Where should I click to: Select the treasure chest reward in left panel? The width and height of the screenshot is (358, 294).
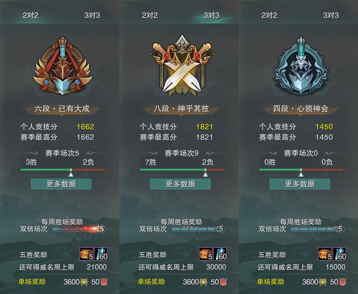(x=87, y=254)
